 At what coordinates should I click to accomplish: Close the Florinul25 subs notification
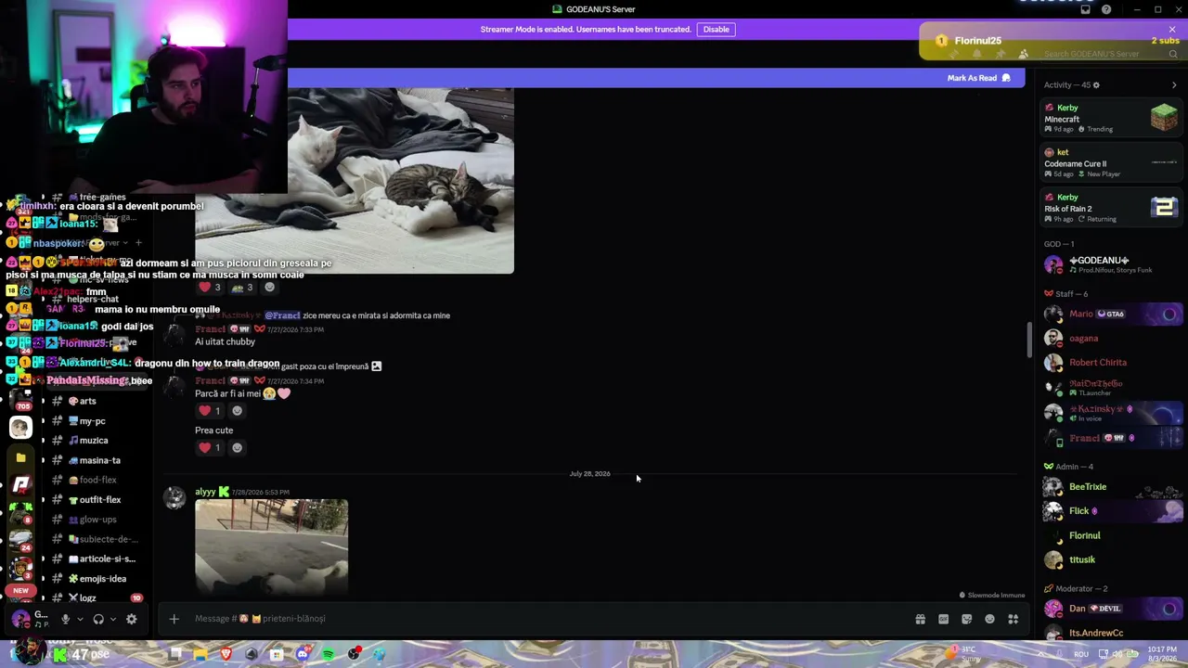[x=1172, y=30]
